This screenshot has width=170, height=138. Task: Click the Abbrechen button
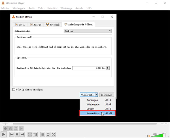(x=107, y=95)
